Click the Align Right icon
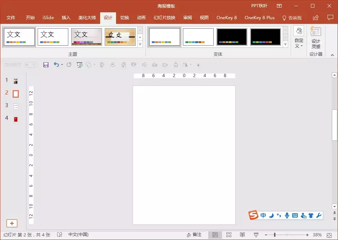 [x=123, y=65]
